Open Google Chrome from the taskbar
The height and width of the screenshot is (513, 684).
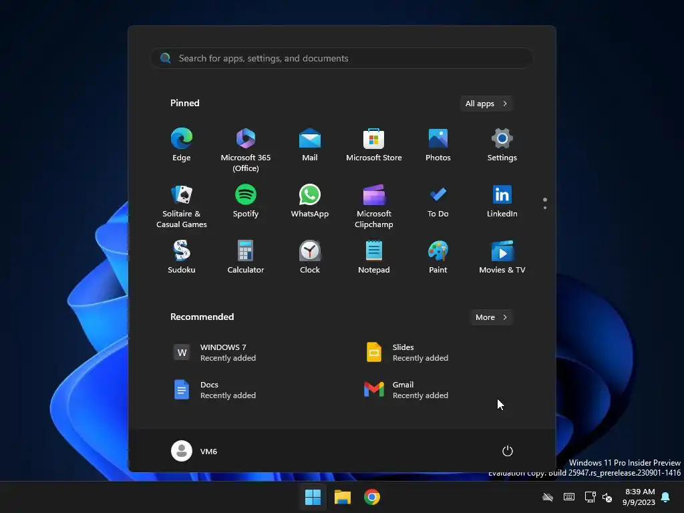click(372, 497)
